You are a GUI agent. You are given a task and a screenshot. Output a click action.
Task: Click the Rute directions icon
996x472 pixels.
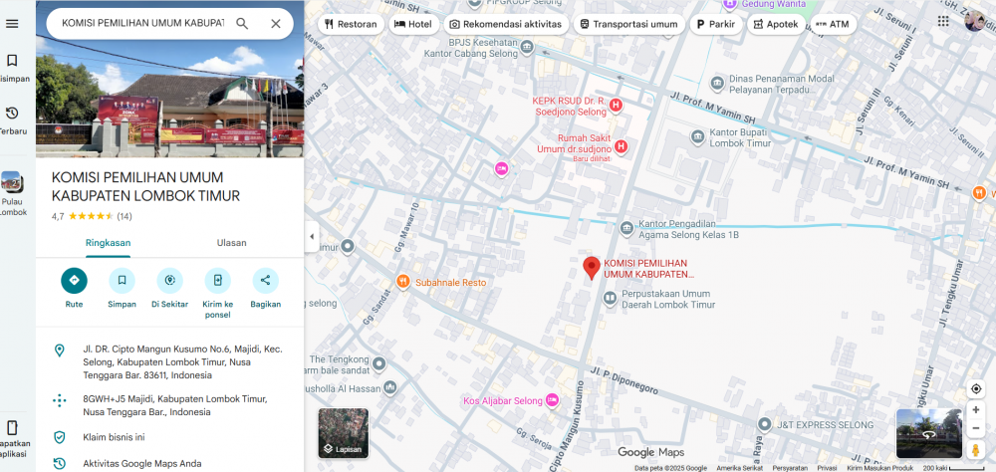pyautogui.click(x=74, y=281)
